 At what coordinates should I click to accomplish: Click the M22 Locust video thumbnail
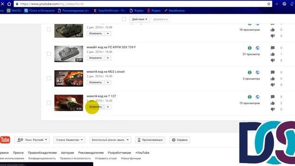click(x=69, y=78)
